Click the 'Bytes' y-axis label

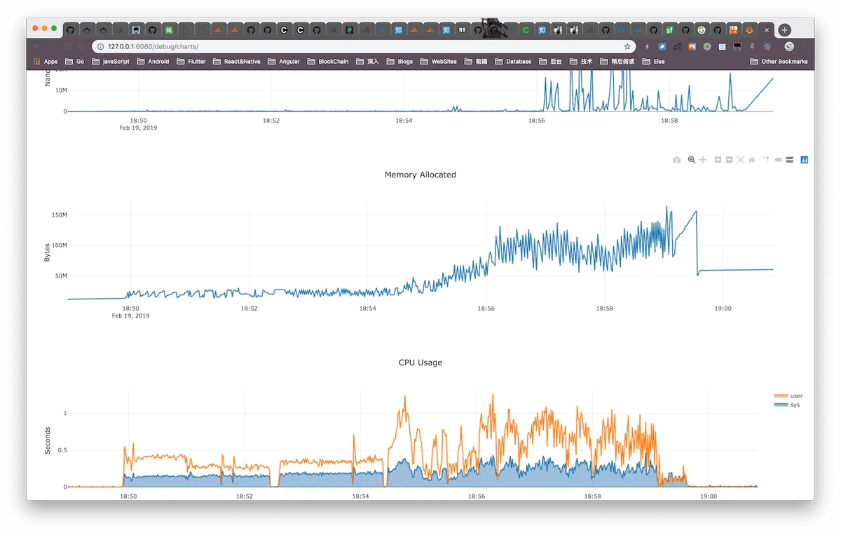(x=48, y=252)
